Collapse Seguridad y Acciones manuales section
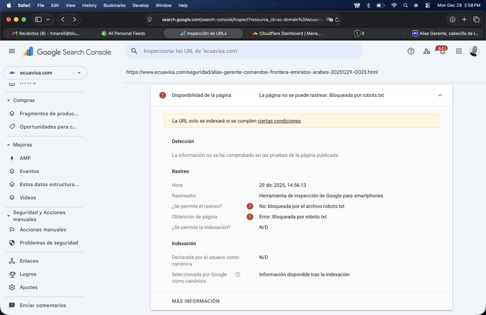This screenshot has width=486, height=315. pyautogui.click(x=9, y=216)
